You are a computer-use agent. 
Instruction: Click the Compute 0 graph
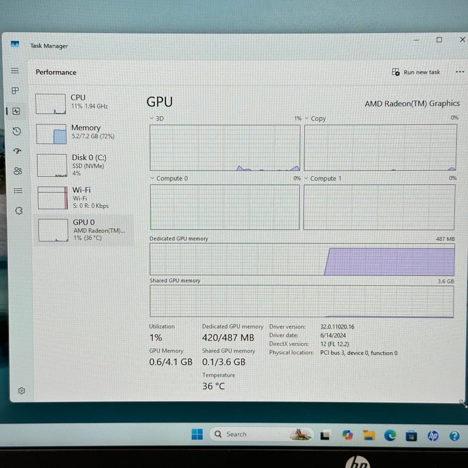tap(225, 207)
